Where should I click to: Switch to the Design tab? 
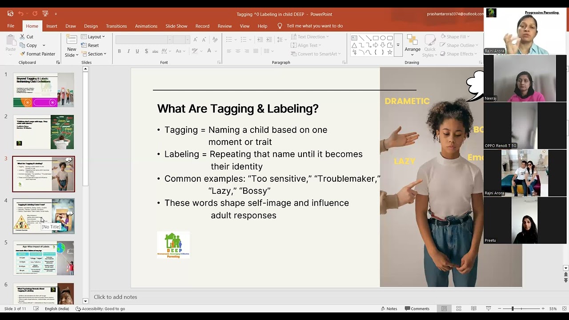click(91, 26)
